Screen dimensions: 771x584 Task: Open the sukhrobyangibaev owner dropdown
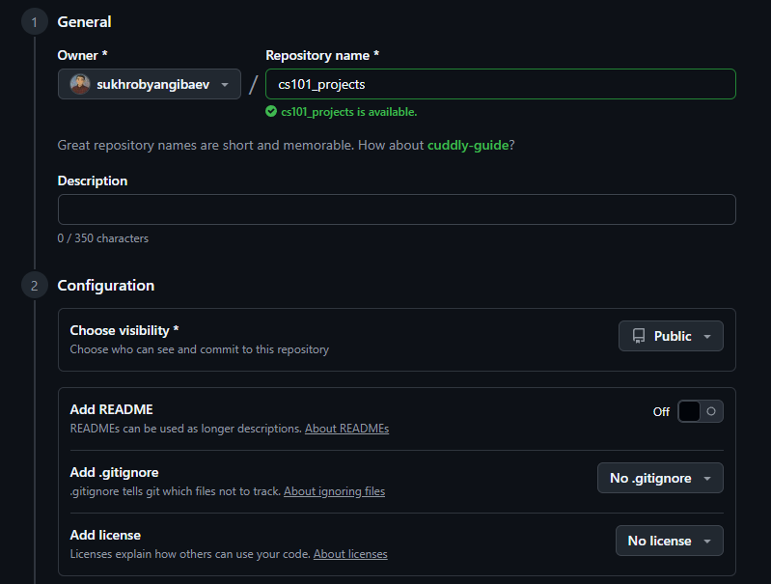pyautogui.click(x=150, y=85)
